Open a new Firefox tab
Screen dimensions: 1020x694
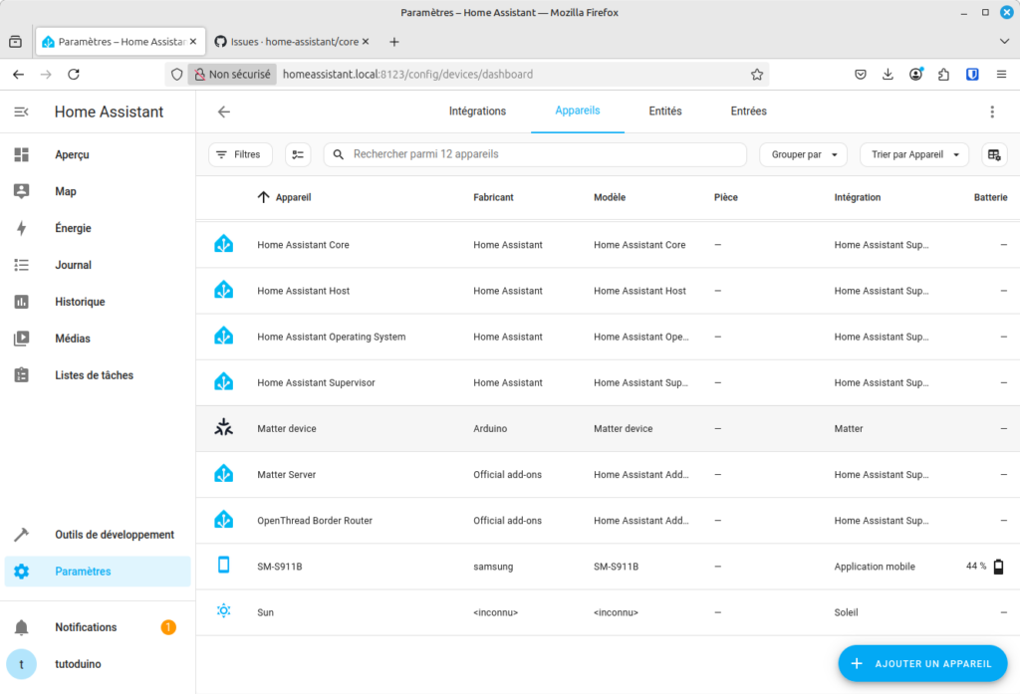[x=394, y=42]
